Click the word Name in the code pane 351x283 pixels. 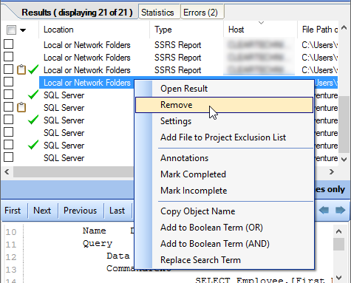pos(95,231)
